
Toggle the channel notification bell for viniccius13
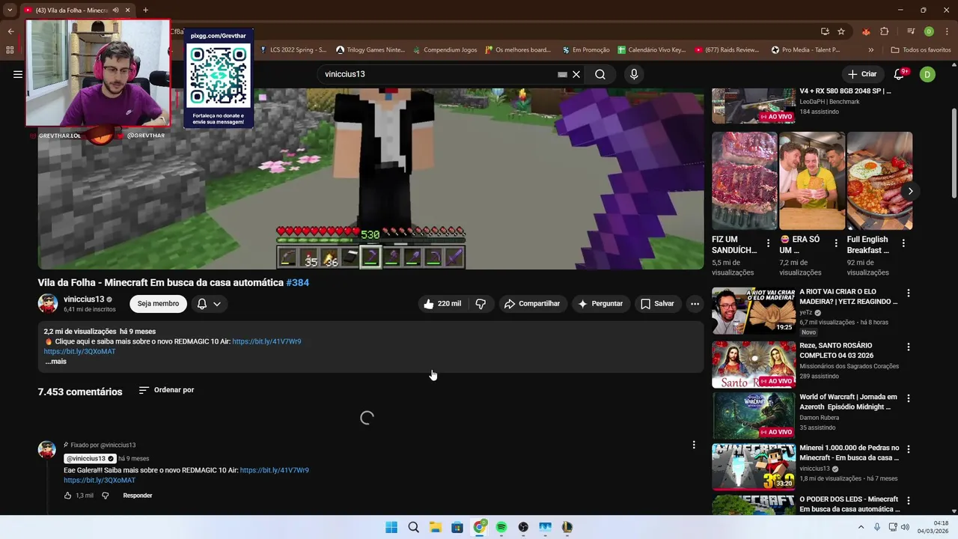click(x=209, y=304)
